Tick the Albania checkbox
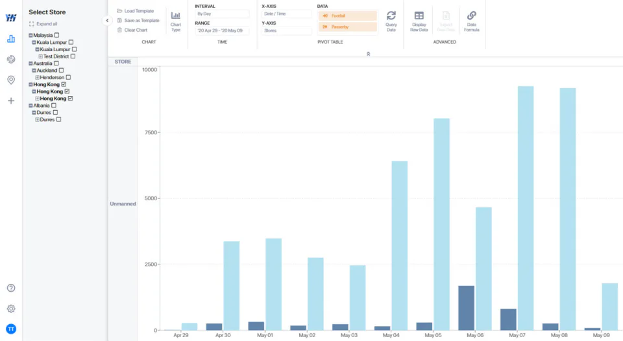The height and width of the screenshot is (341, 623). 54,106
